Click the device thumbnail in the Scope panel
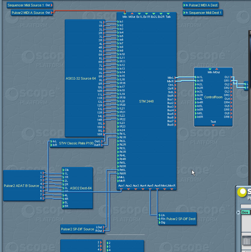This screenshot has width=251, height=252. 246,241
